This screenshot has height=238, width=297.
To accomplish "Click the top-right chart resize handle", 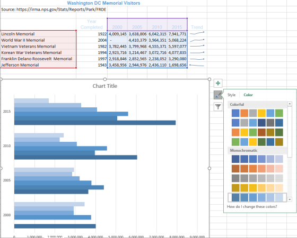I will point(209,79).
